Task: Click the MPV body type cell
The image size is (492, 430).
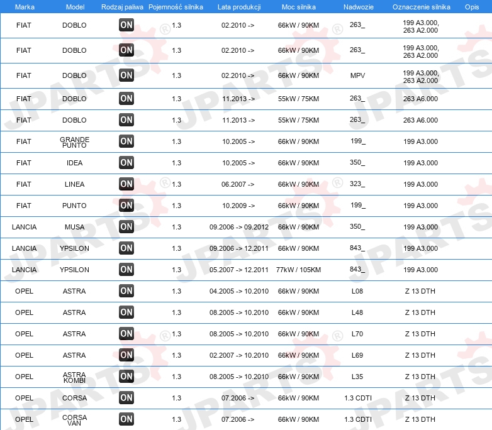Action: pos(357,75)
